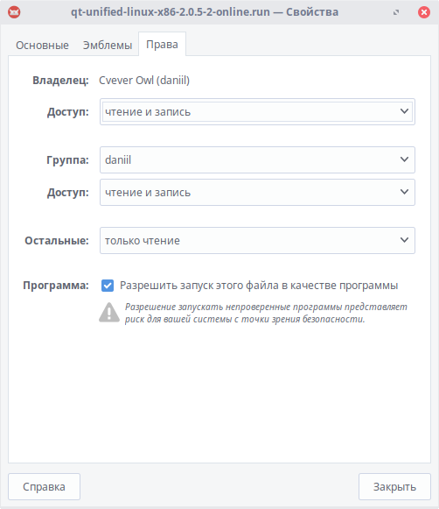The image size is (439, 509).
Task: Click the window resize icon in the title bar
Action: (x=396, y=12)
